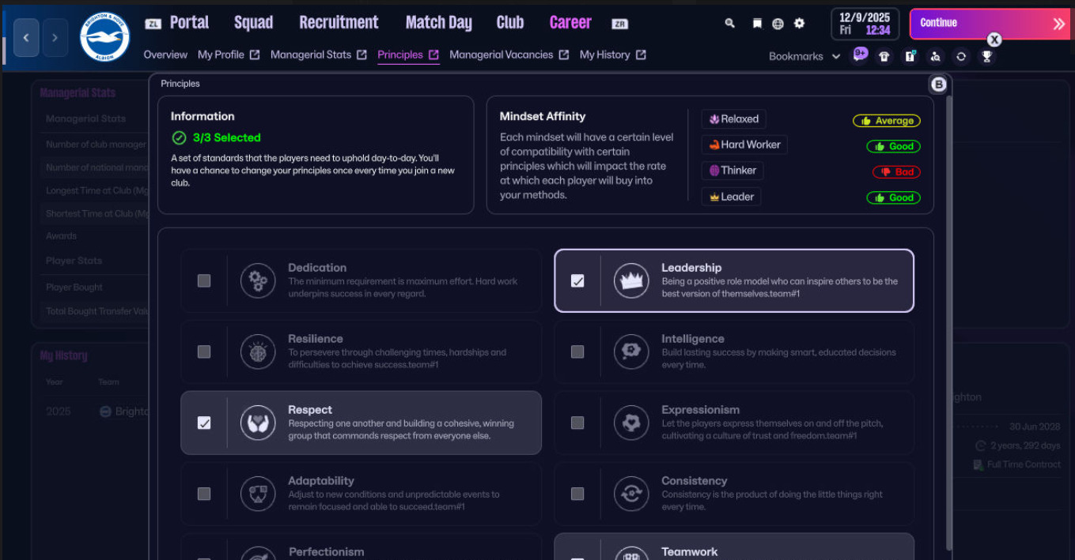Click the date and time display
The image size is (1075, 560).
pos(865,24)
